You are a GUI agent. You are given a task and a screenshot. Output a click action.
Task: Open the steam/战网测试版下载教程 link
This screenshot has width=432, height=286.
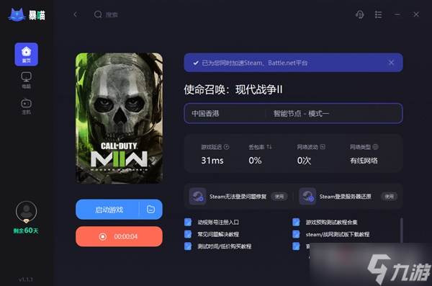pos(338,234)
